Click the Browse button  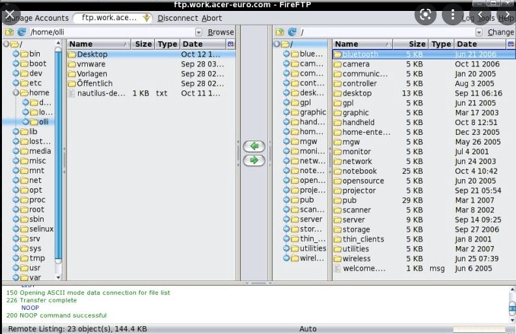coord(221,33)
